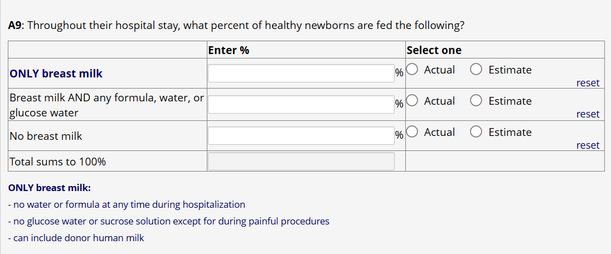Click the Total sums to 100% label
Image resolution: width=611 pixels, height=254 pixels.
point(57,162)
